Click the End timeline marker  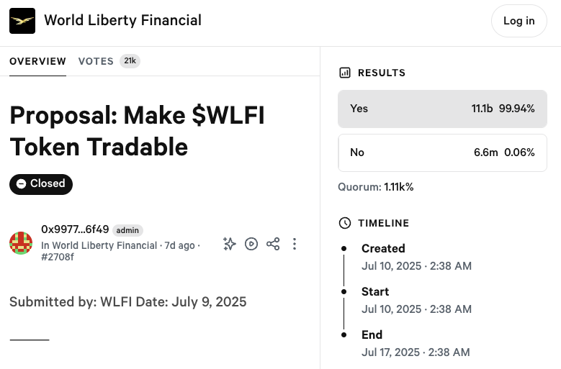(x=344, y=334)
